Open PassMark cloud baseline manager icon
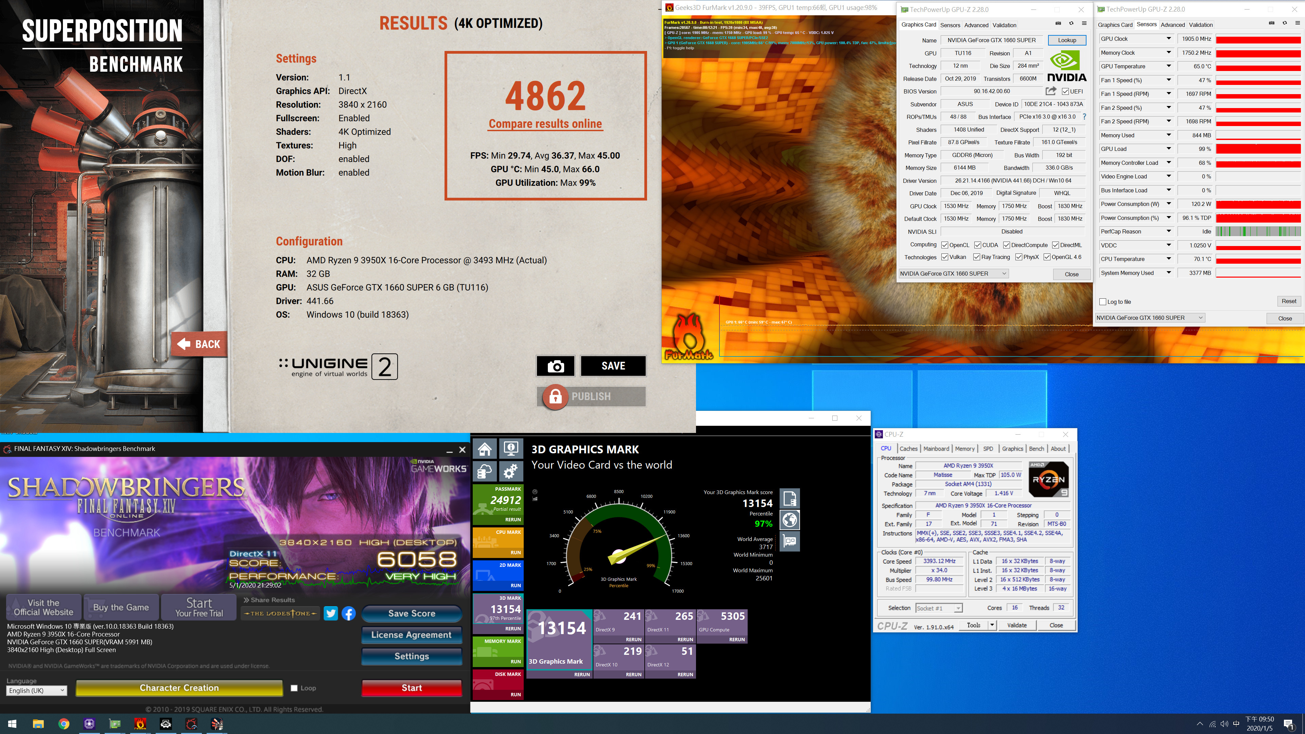The width and height of the screenshot is (1305, 734). 485,471
